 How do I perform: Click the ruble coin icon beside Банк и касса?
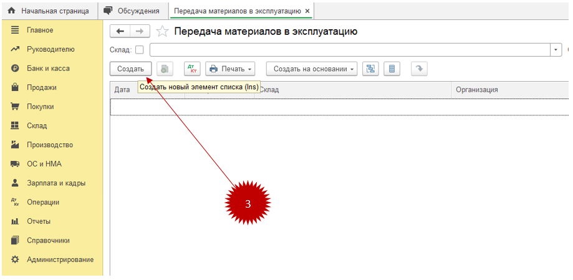tap(14, 69)
